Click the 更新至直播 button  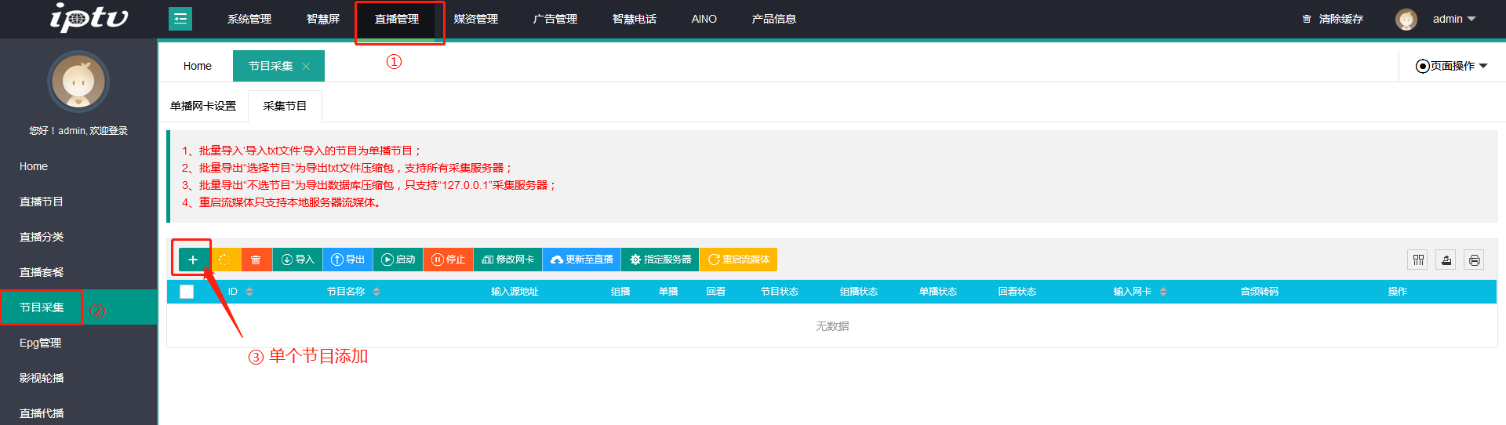[x=582, y=260]
